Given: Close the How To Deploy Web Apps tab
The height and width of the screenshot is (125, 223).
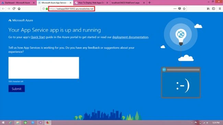Looking at the screenshot, I should pyautogui.click(x=107, y=3).
